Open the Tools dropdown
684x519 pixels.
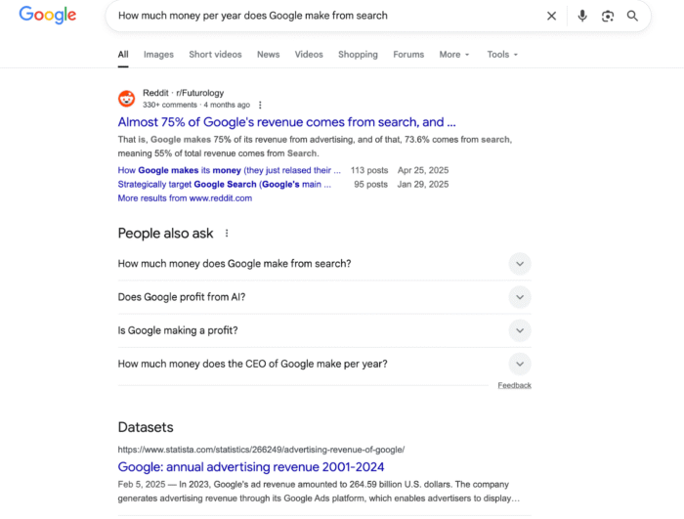502,55
